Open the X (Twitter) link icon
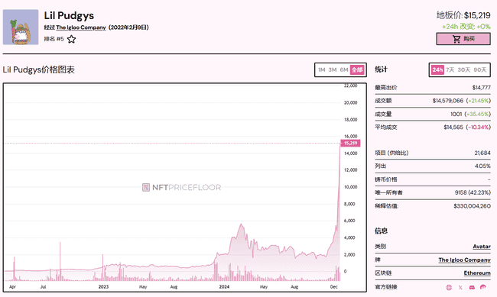The image size is (497, 297). [x=460, y=287]
